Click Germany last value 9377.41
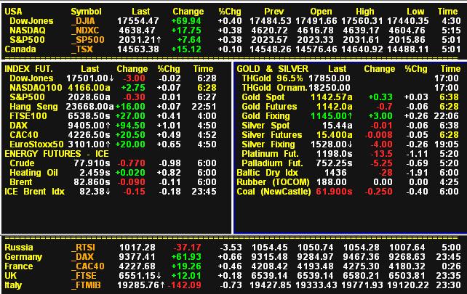The image size is (467, 294). coord(137,257)
